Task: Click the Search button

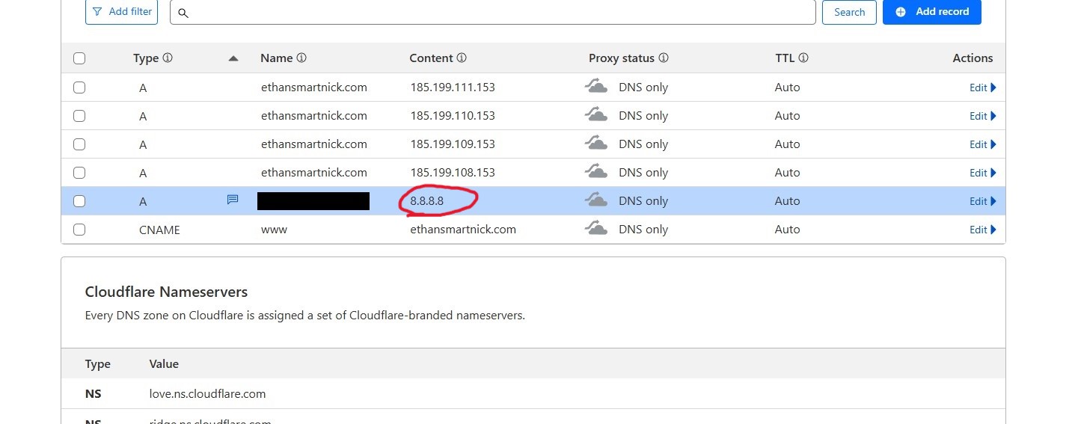Action: [849, 12]
